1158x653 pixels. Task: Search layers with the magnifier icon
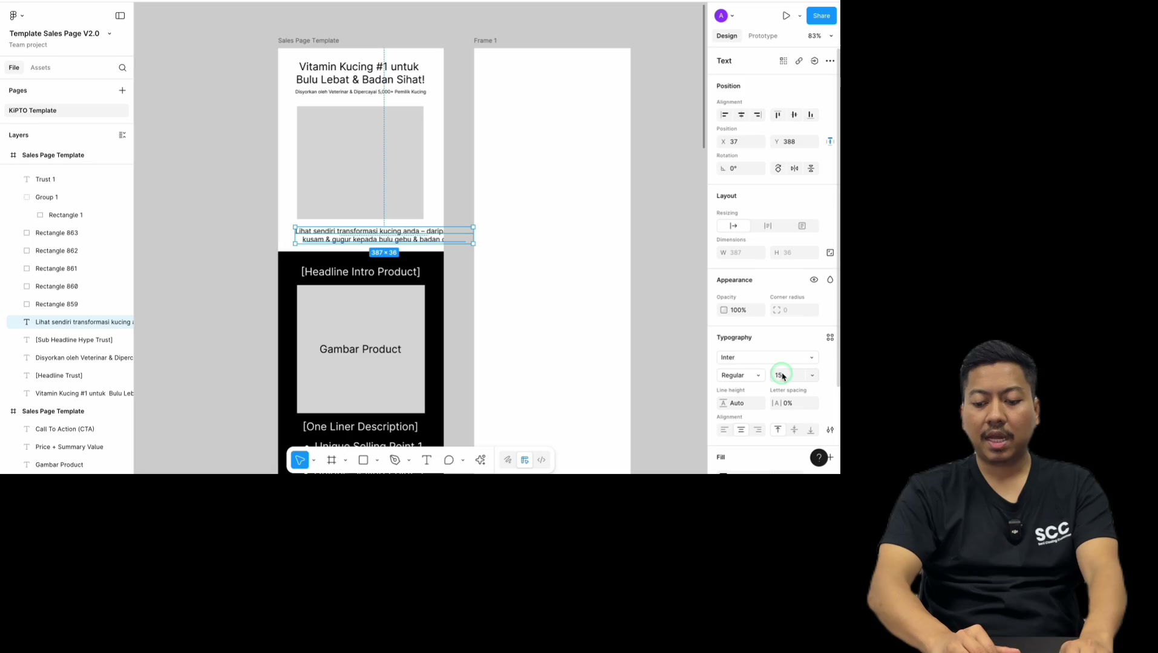pos(122,68)
